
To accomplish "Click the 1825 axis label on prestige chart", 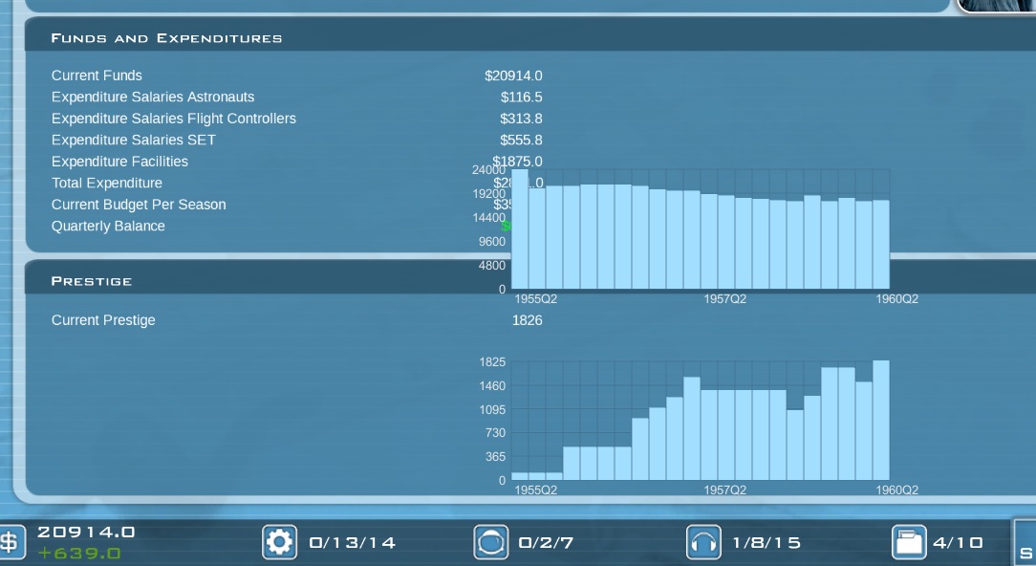I will click(492, 361).
